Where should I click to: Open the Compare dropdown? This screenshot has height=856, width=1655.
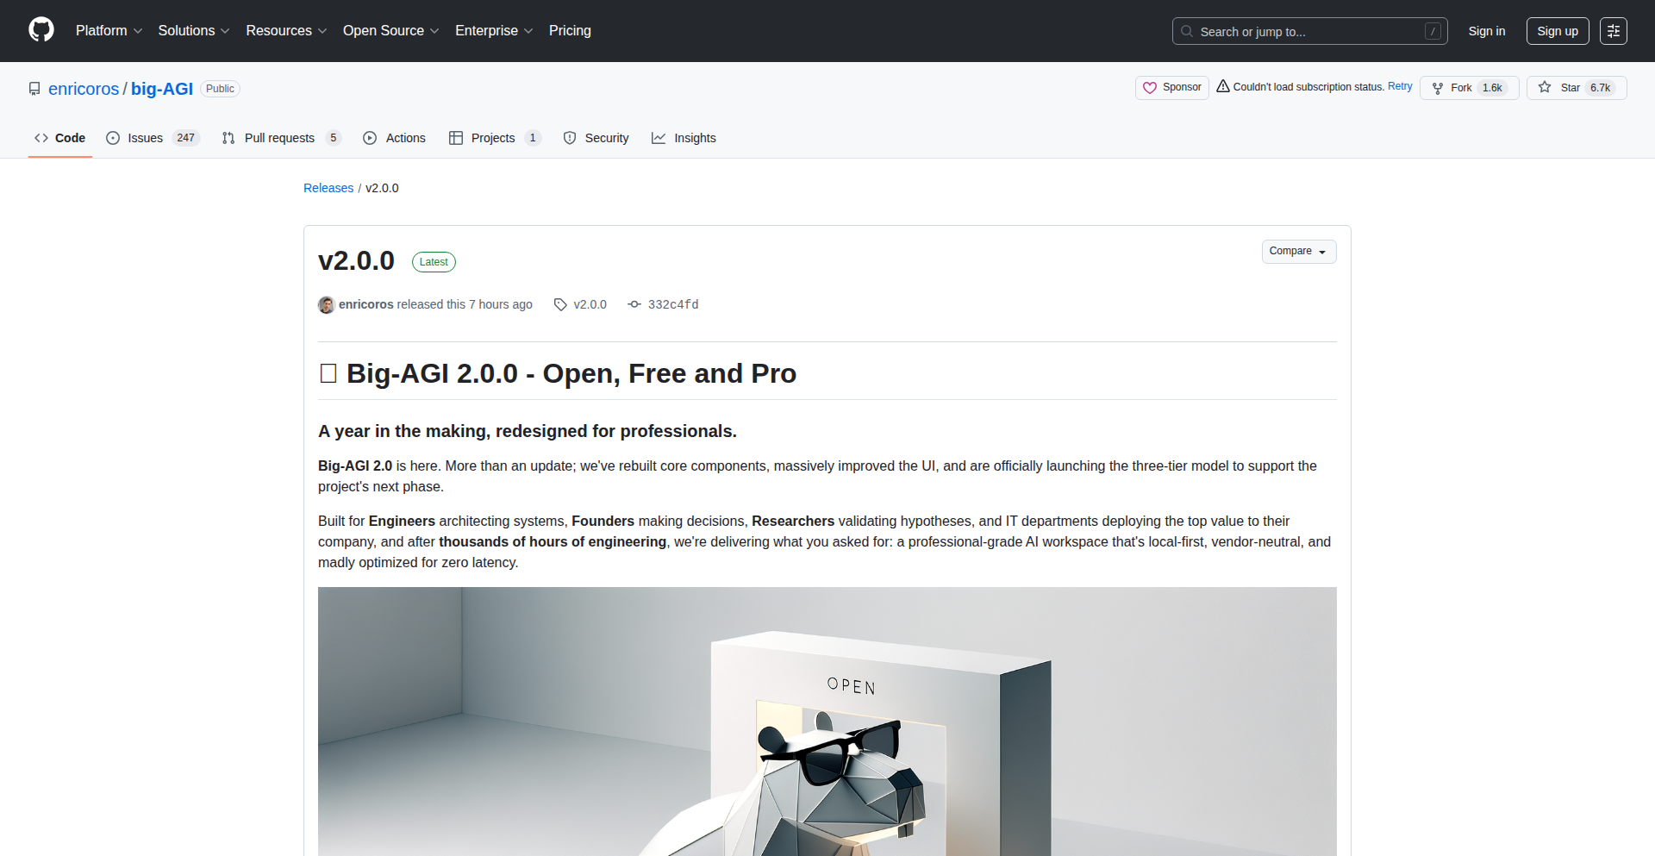1298,252
